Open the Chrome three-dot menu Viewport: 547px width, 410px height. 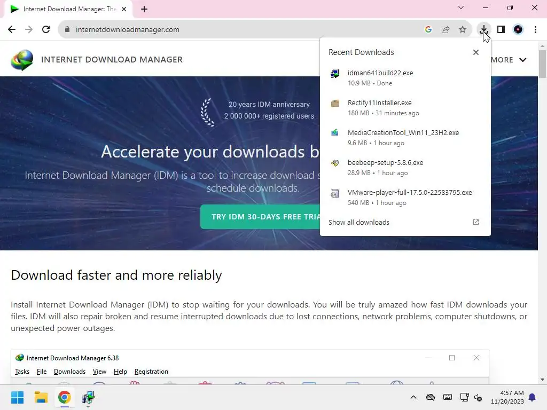click(x=535, y=30)
